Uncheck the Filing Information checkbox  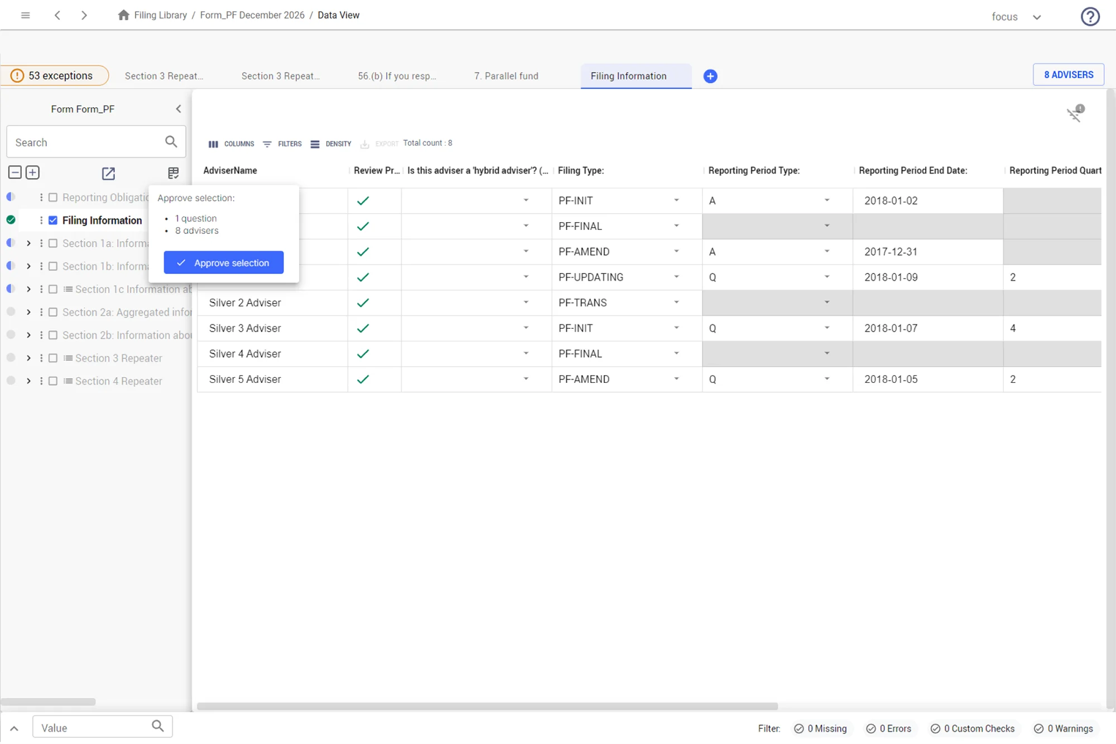53,220
